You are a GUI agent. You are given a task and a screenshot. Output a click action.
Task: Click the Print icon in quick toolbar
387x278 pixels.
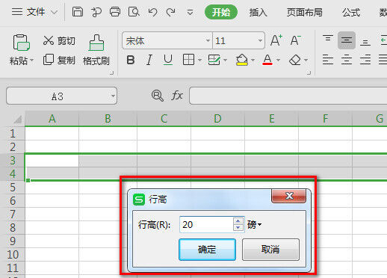click(115, 12)
